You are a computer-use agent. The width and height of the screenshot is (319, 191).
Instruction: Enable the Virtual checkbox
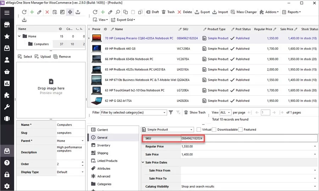(199, 130)
